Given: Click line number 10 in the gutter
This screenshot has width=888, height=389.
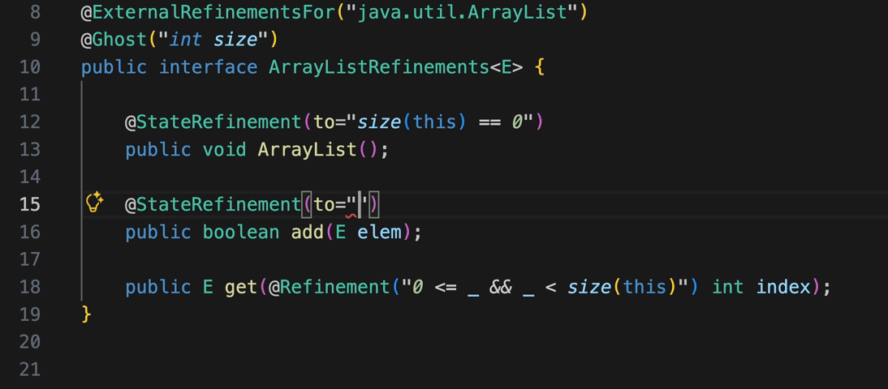Looking at the screenshot, I should tap(29, 67).
